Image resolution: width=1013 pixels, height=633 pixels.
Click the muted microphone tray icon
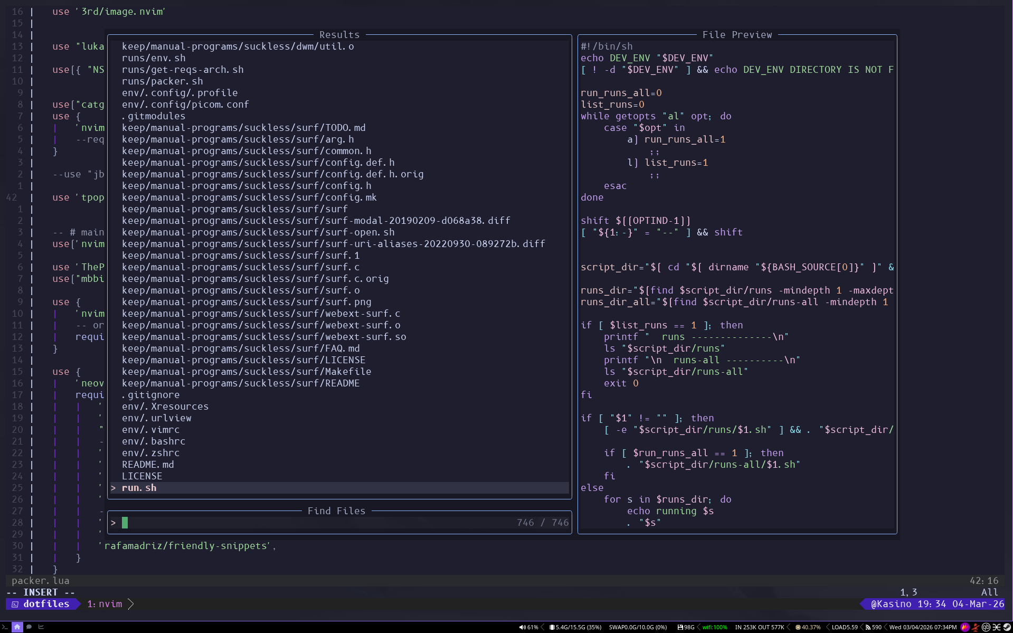click(x=976, y=627)
